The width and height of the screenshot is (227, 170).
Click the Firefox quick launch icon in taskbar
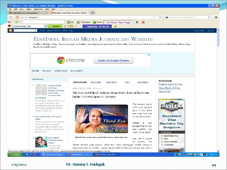[x=34, y=155]
